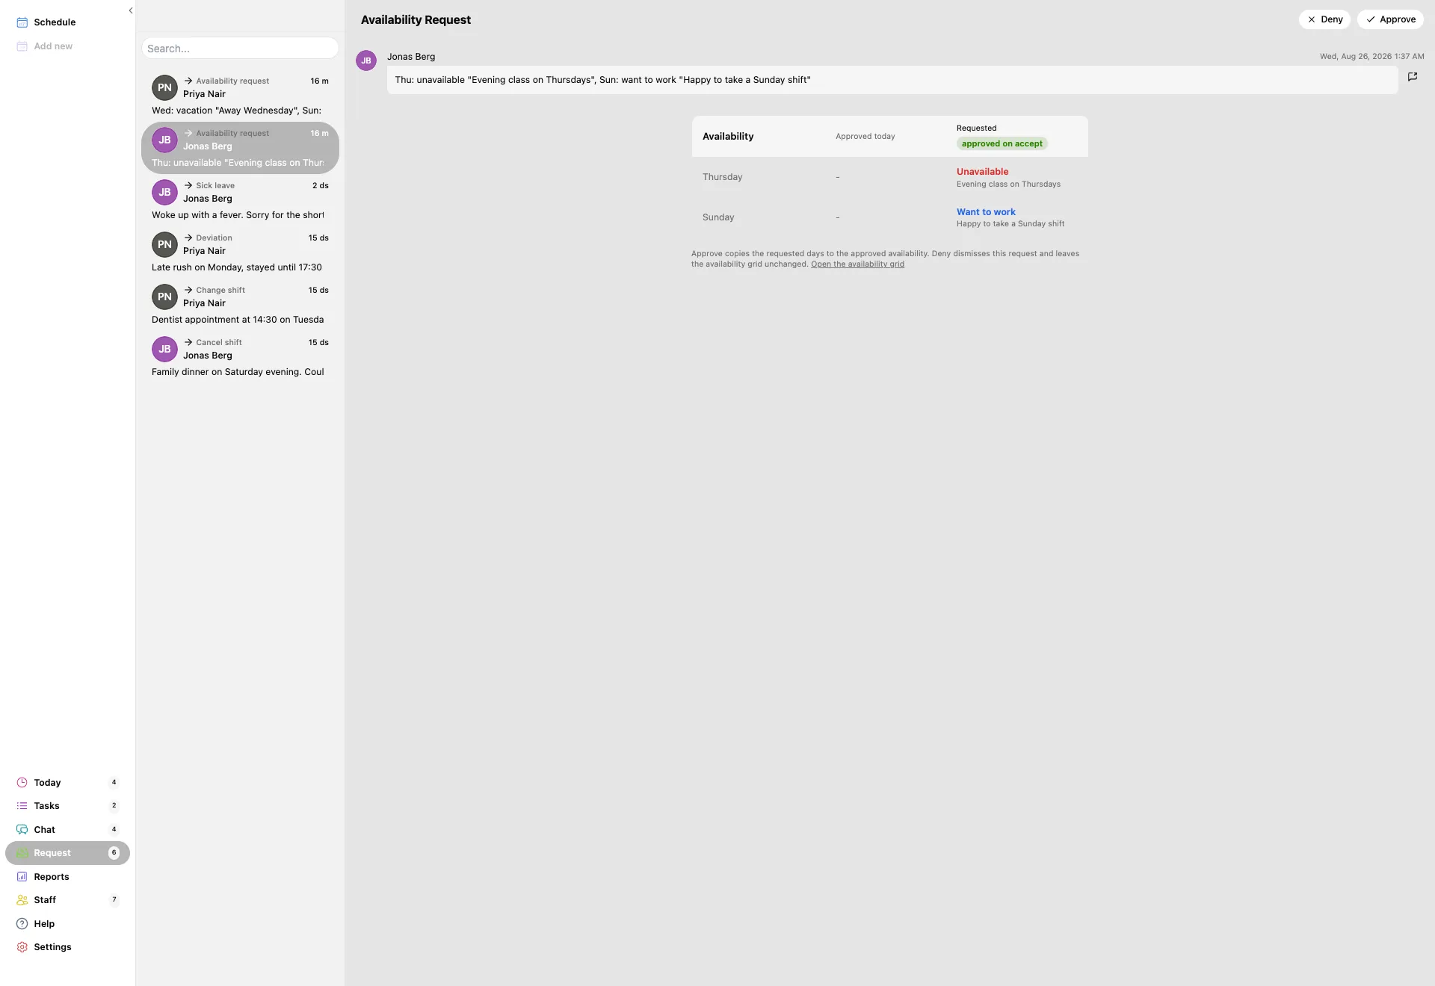Select the Request menu item
This screenshot has width=1435, height=986.
[x=67, y=853]
